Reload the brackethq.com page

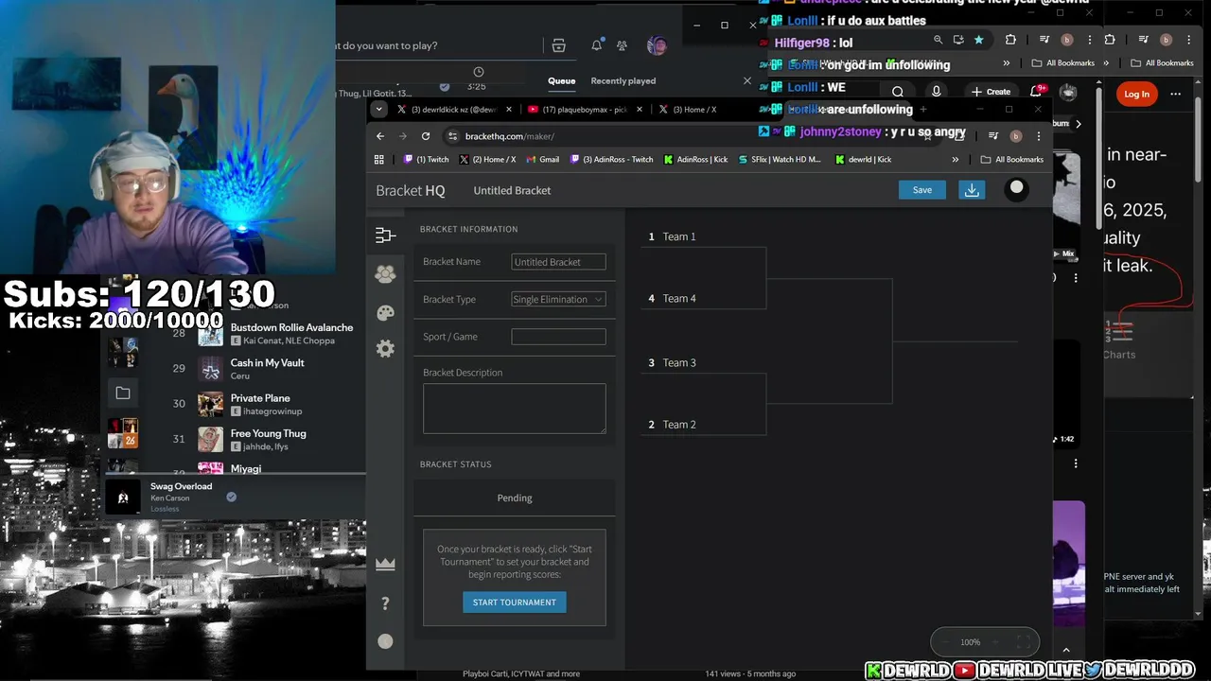coord(426,136)
